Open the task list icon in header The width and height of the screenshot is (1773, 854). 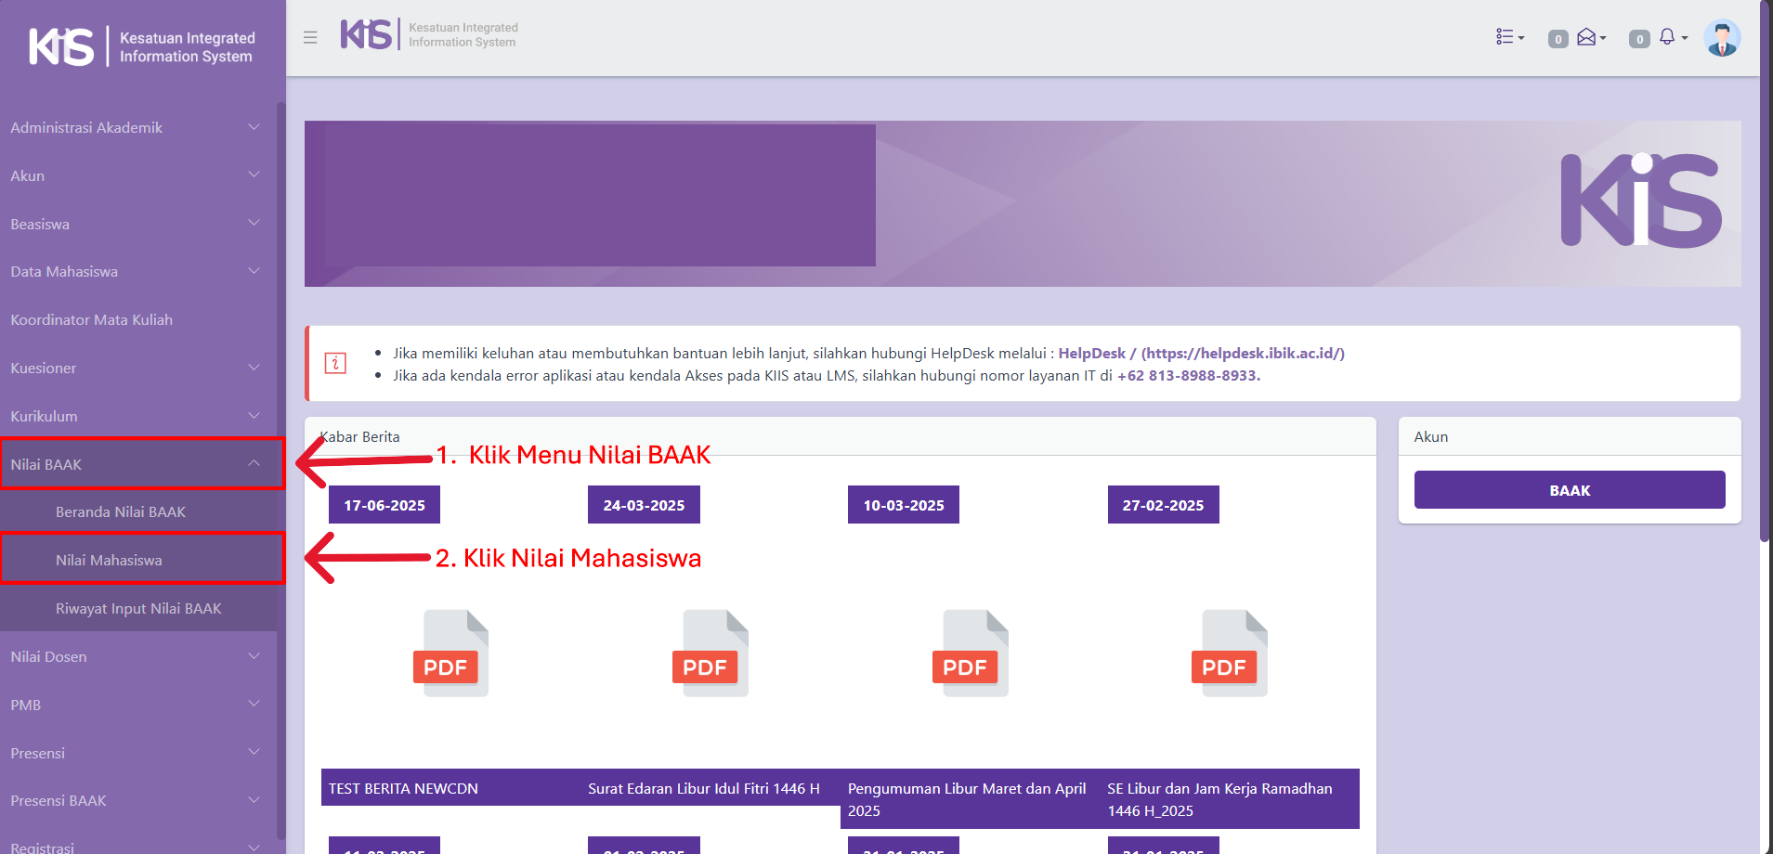point(1508,37)
